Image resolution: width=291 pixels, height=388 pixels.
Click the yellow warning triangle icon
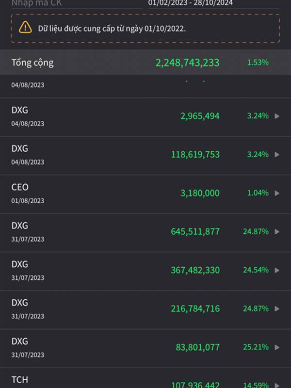pyautogui.click(x=25, y=27)
